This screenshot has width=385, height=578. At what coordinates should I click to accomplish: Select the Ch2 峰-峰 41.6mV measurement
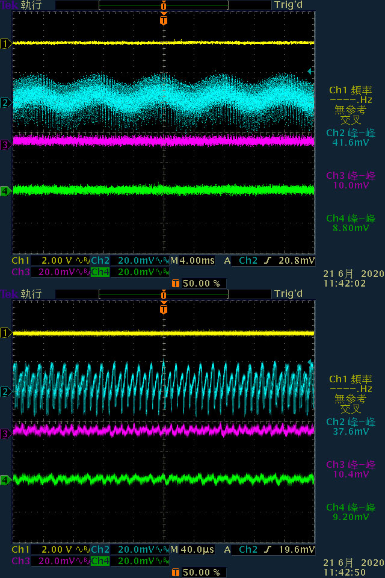tap(351, 138)
